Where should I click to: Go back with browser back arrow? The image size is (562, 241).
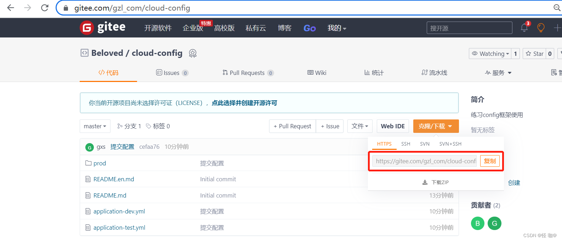tap(11, 8)
